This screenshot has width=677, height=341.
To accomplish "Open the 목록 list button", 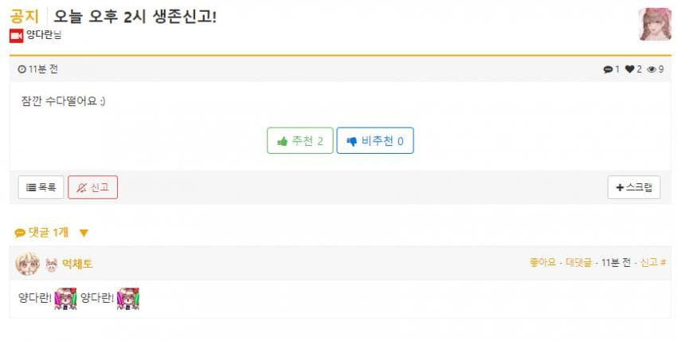I will click(x=41, y=187).
